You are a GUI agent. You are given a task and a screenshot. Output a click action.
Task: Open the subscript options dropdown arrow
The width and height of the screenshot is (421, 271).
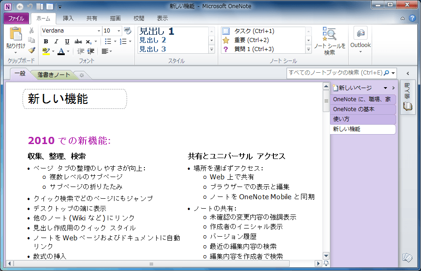[96, 42]
